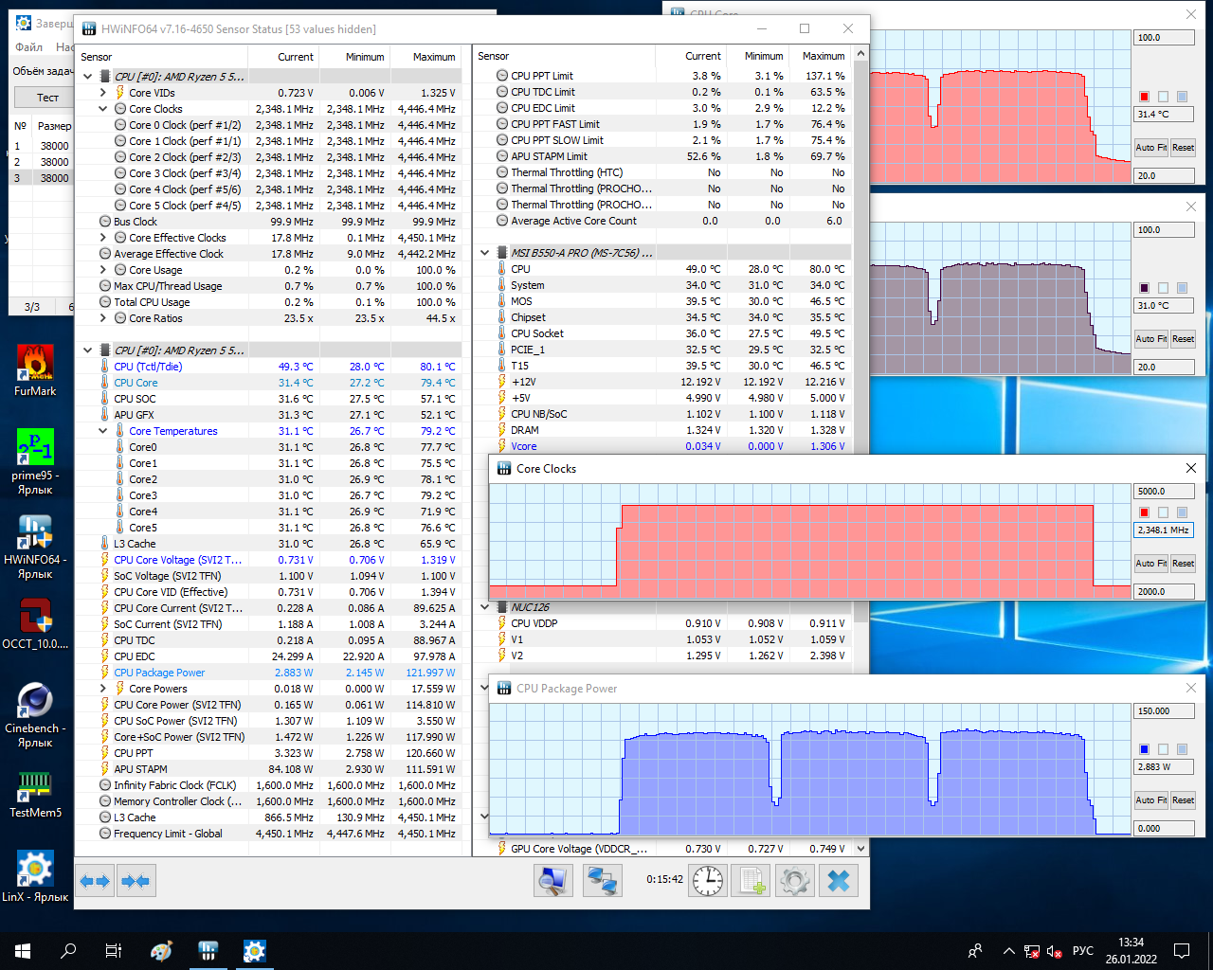The image size is (1213, 970).
Task: Edit the 5000.0 maximum field in Core Clocks
Action: coord(1165,492)
